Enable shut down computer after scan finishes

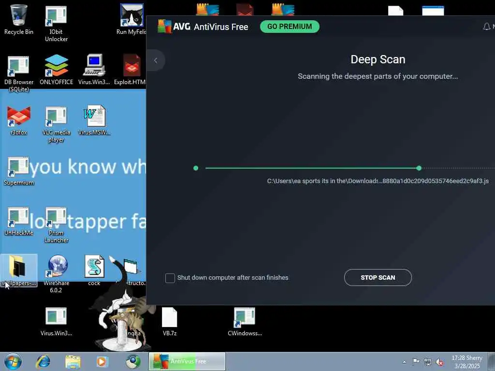[170, 278]
